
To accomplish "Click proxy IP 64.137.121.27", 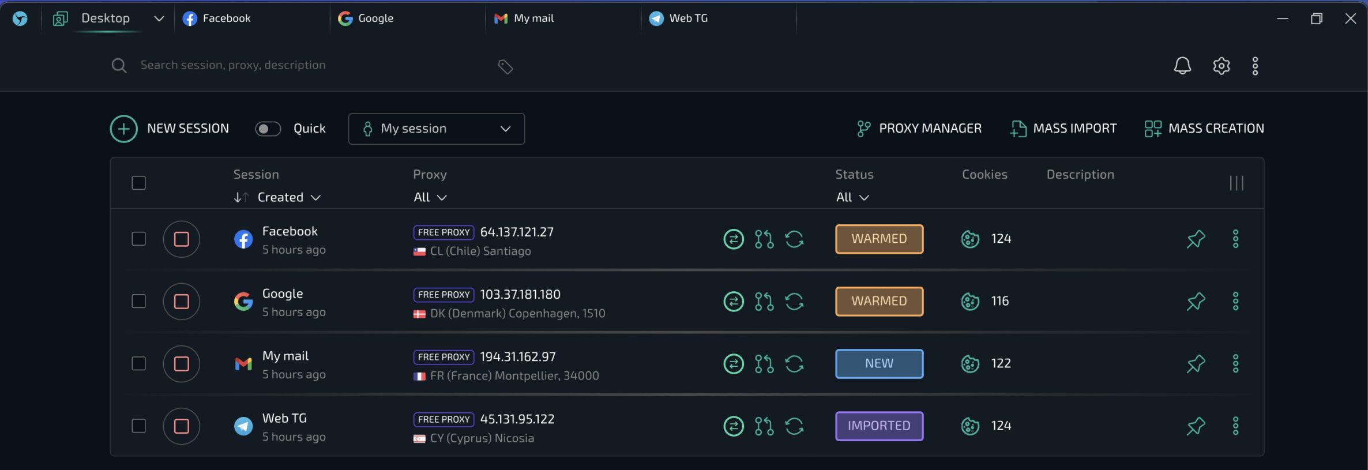I will (x=517, y=232).
